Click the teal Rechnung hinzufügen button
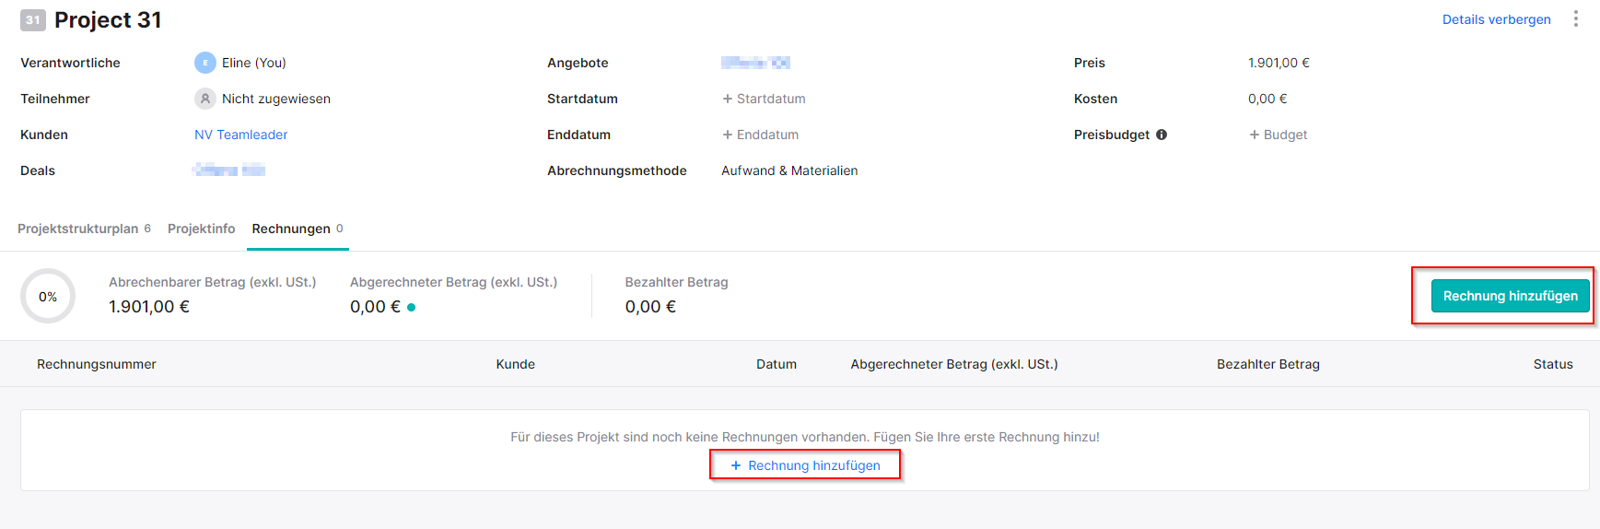Screen dimensions: 1600x529 coord(1510,296)
